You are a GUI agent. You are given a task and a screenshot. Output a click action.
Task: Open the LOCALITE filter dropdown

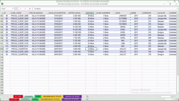coord(168,13)
